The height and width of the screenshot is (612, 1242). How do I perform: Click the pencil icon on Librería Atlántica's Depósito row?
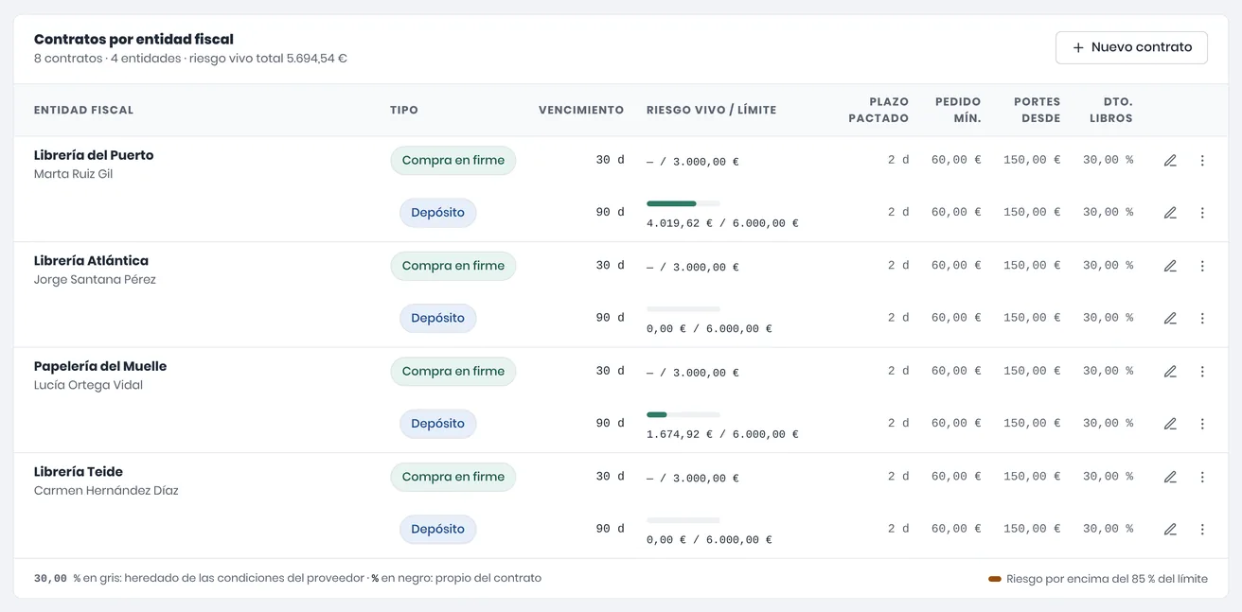point(1170,319)
